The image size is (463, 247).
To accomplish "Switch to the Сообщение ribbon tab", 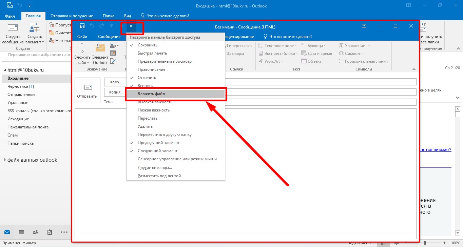I will pos(109,37).
